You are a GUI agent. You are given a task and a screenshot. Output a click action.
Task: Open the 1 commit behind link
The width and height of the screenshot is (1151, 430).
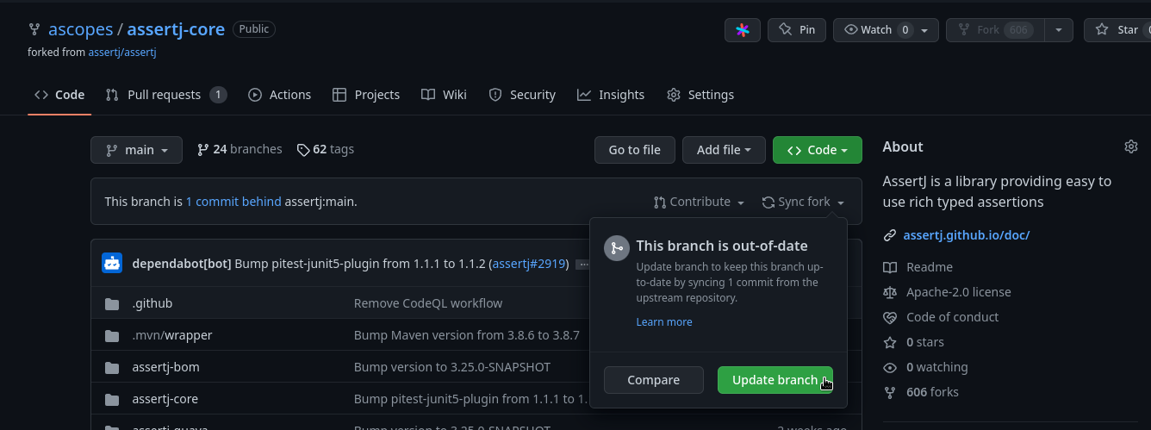233,202
